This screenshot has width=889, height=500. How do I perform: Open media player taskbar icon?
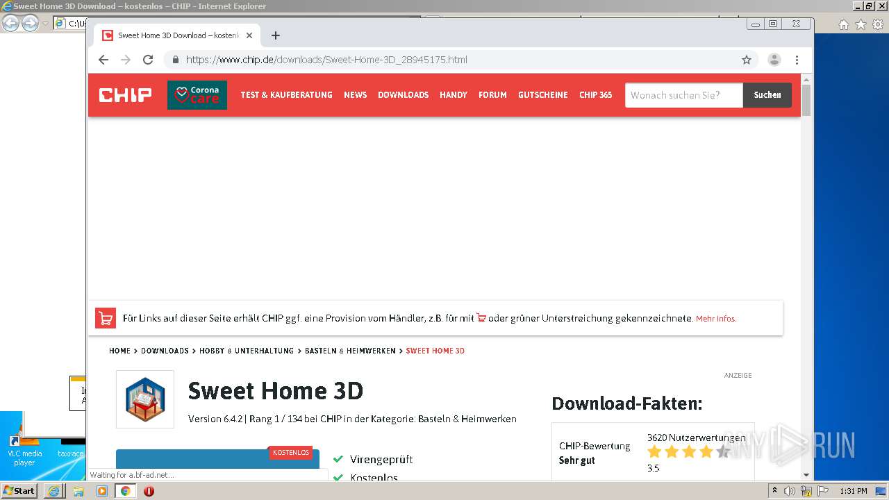102,491
